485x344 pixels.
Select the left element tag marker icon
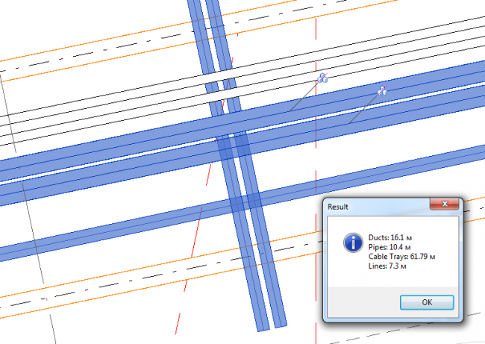pyautogui.click(x=322, y=78)
